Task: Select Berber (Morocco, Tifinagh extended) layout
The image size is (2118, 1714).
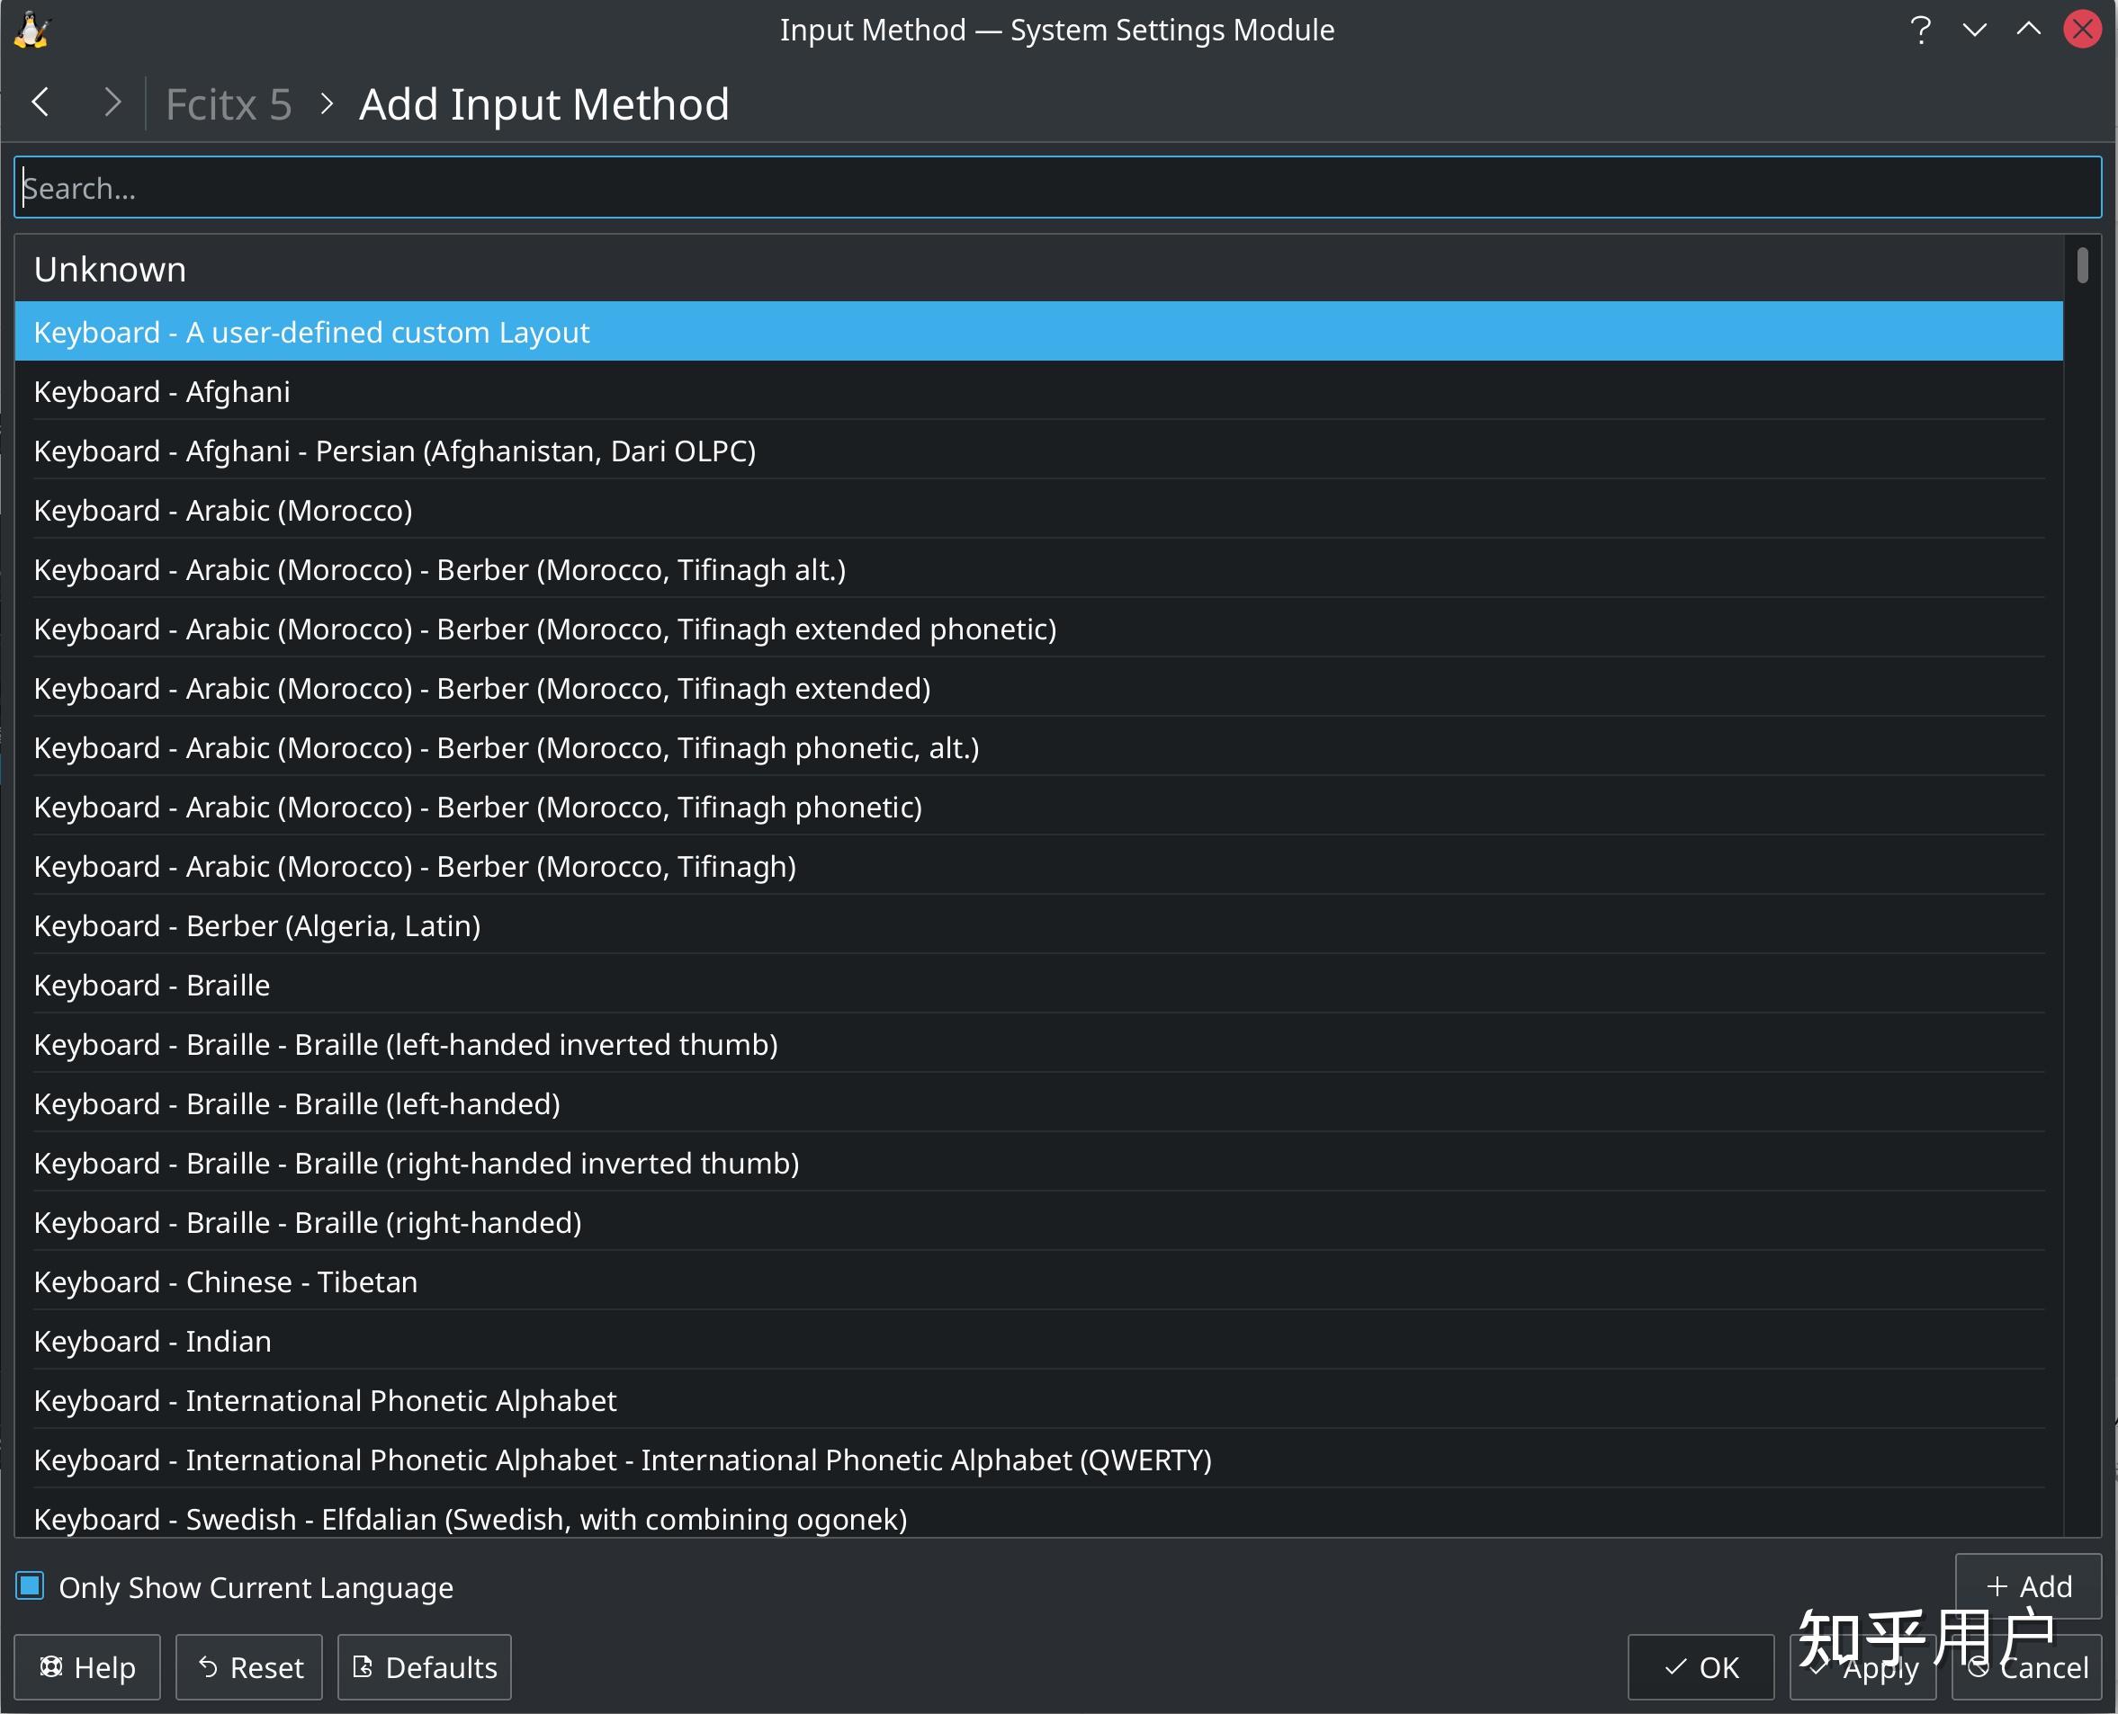Action: [1038, 687]
